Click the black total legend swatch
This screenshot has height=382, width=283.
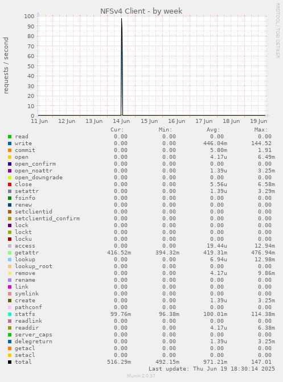point(10,362)
